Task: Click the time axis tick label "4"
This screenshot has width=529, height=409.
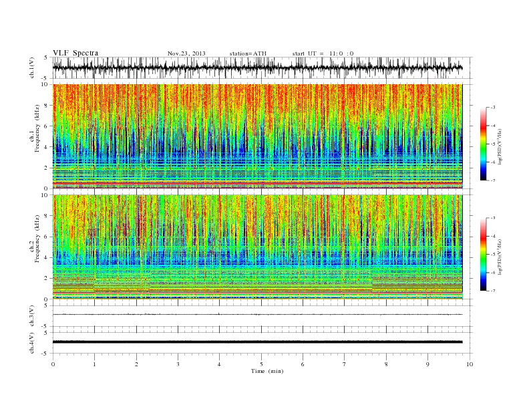Action: [219, 364]
